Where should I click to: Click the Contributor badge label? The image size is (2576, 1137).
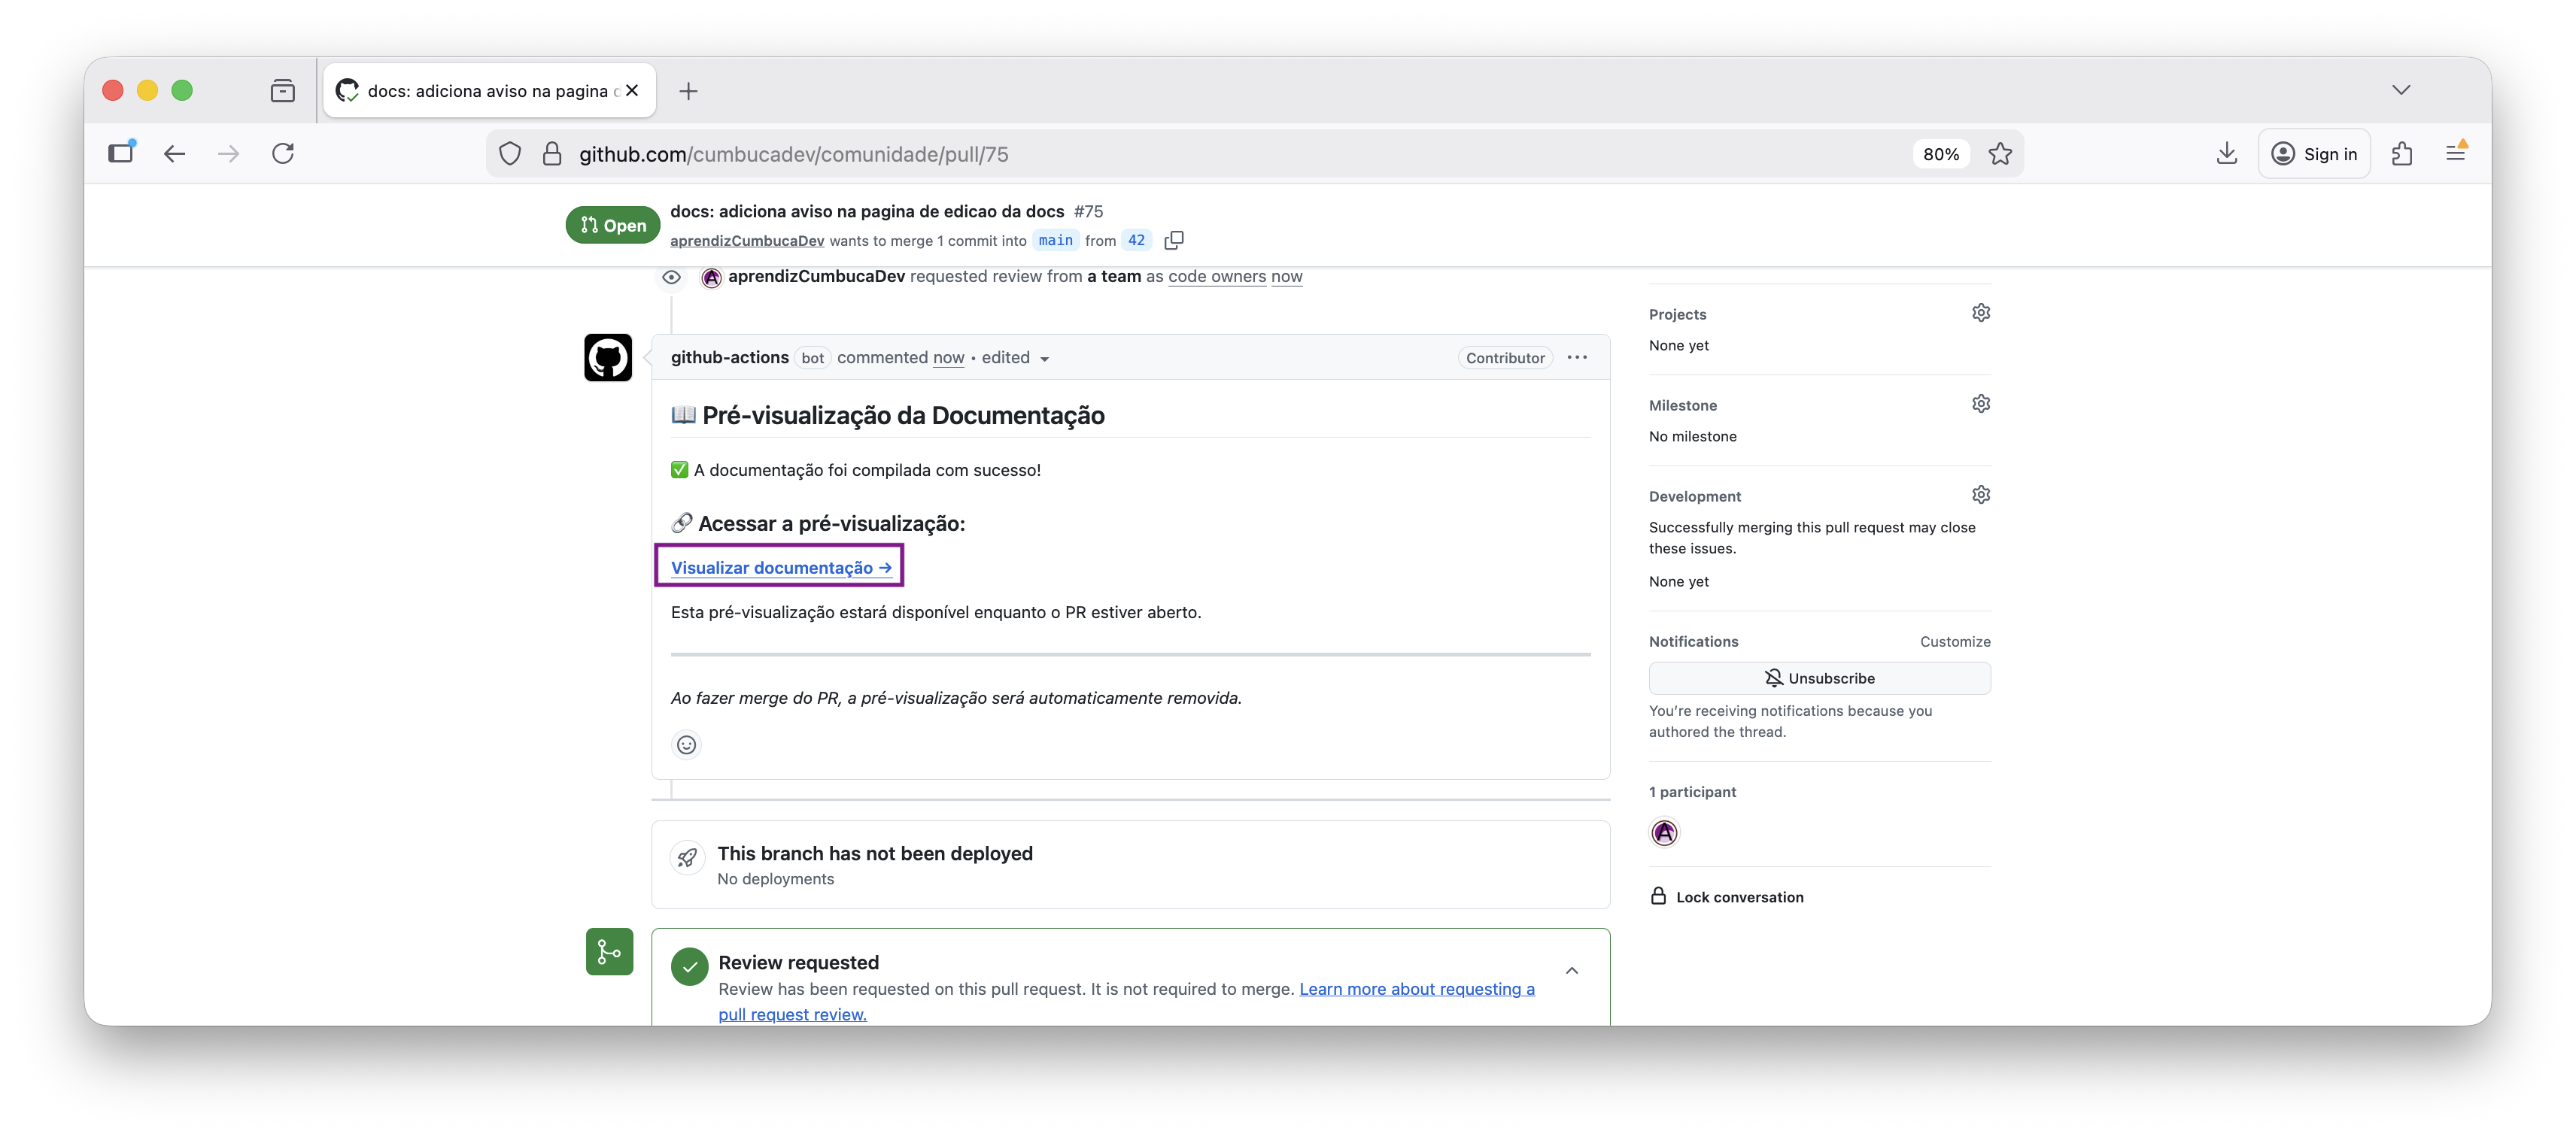[1505, 358]
